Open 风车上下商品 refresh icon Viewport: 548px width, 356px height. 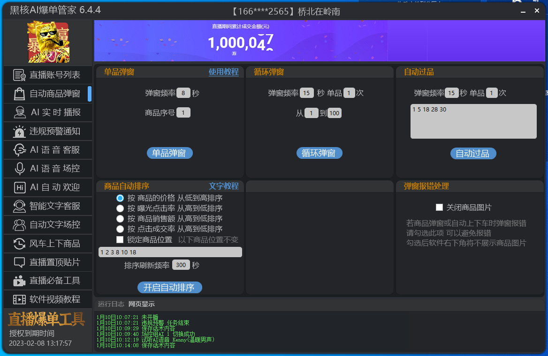19,244
